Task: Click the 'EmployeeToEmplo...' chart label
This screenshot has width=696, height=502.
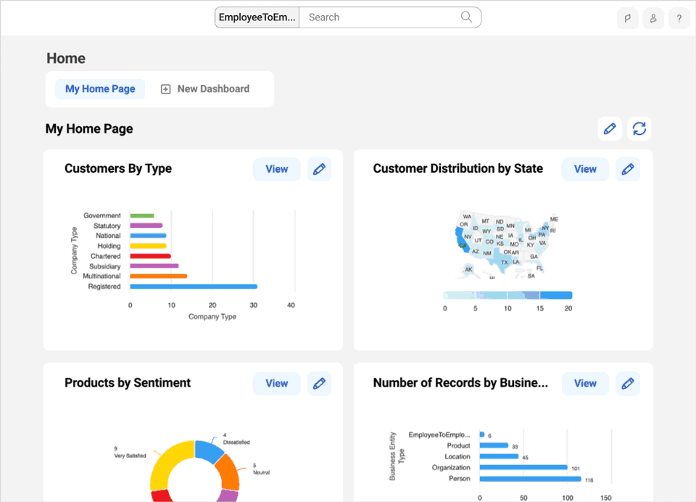Action: click(439, 435)
